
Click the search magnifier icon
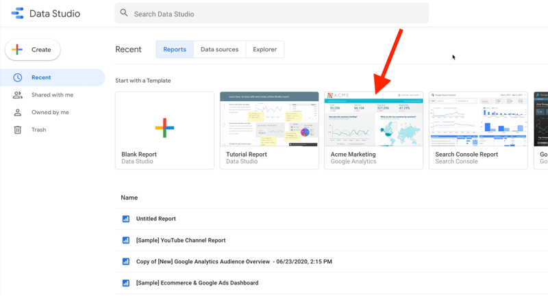[124, 13]
